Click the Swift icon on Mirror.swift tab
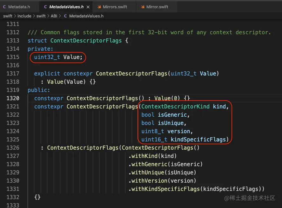 pyautogui.click(x=143, y=7)
